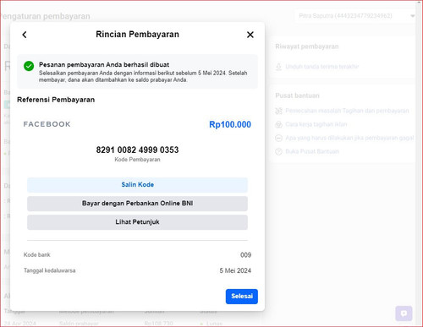Click icon beside Buka Pusat Bantuan
This screenshot has height=327, width=423.
pyautogui.click(x=278, y=151)
